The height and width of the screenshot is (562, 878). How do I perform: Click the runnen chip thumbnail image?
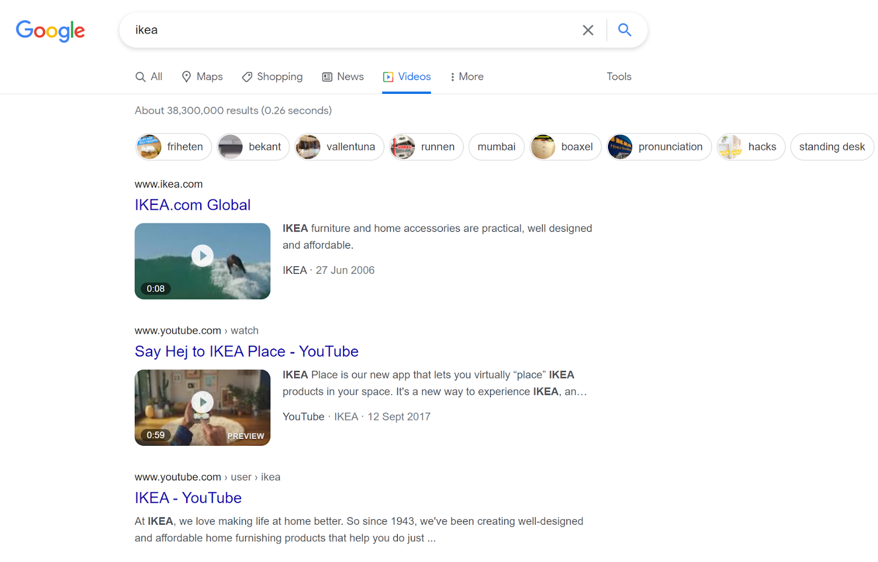[403, 147]
